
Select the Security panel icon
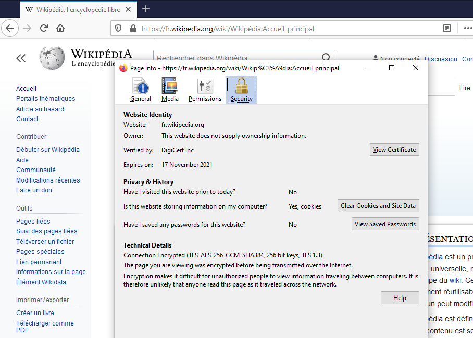pos(241,89)
